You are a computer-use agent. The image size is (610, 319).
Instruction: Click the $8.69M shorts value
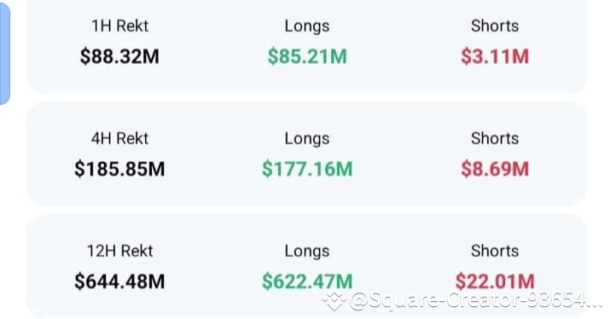pyautogui.click(x=495, y=169)
